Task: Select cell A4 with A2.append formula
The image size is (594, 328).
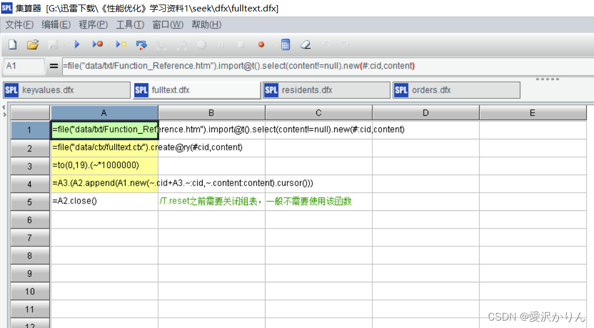Action: (x=104, y=183)
